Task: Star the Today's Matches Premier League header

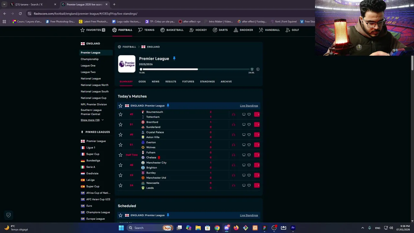Action: pos(120,106)
